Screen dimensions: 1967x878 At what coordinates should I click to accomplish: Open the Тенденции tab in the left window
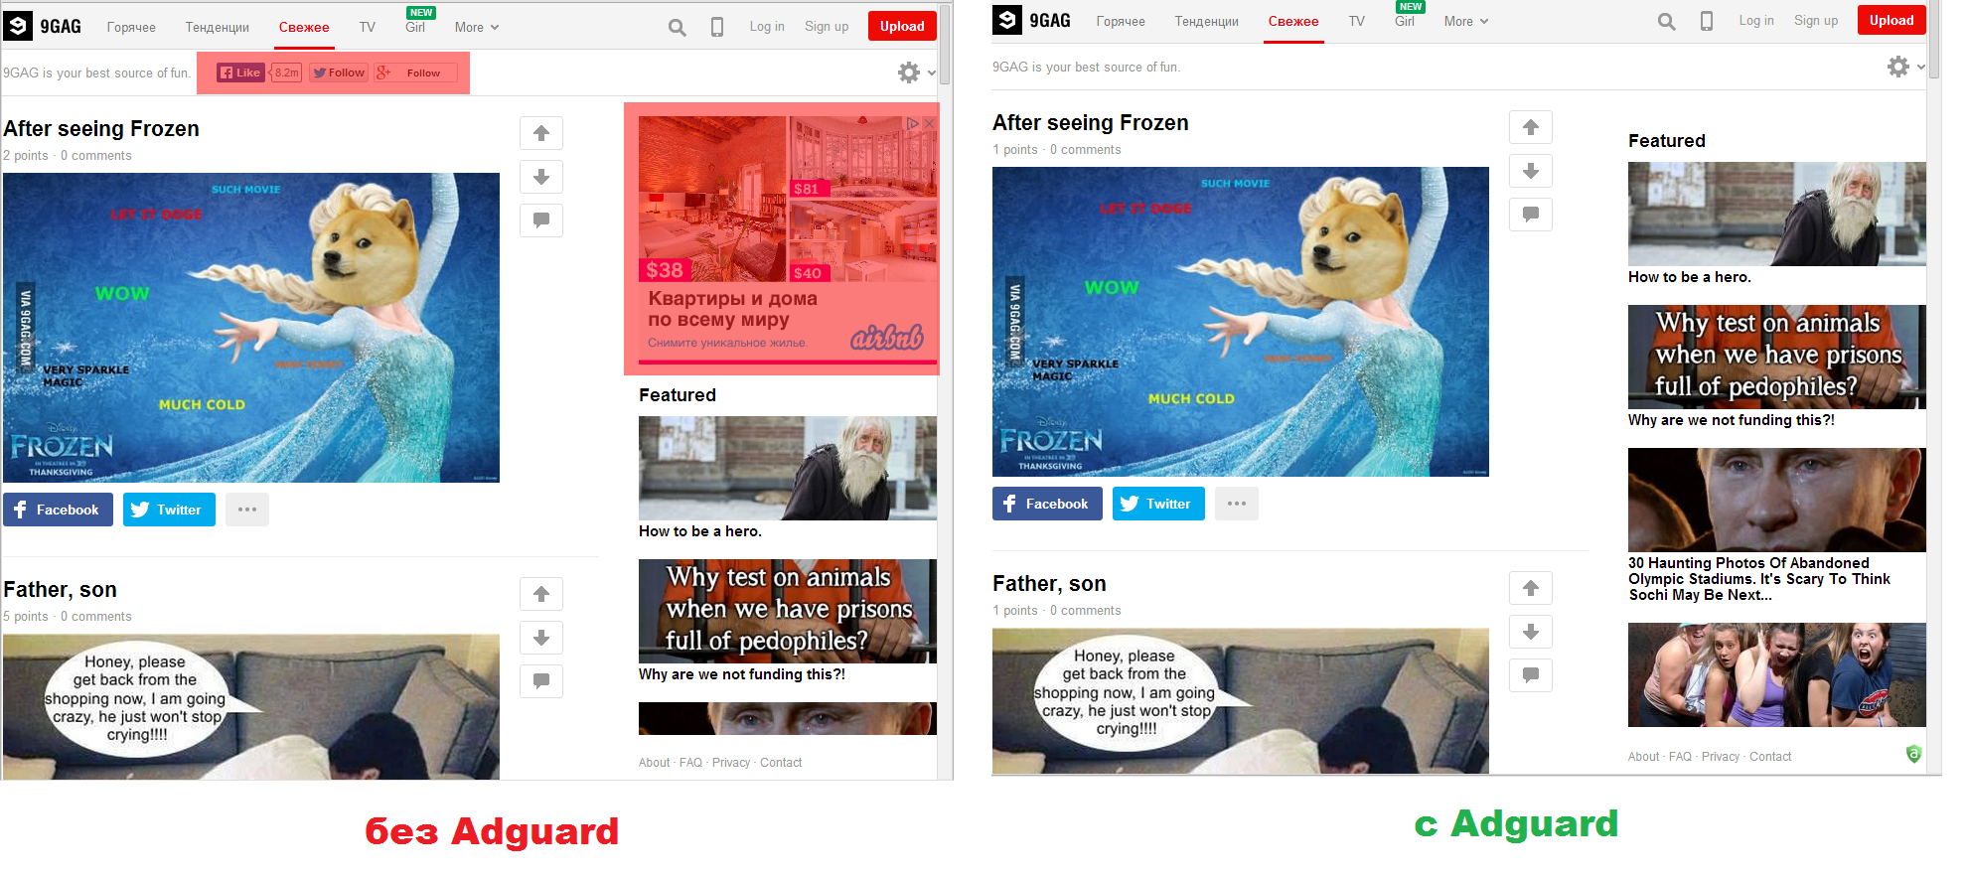click(217, 27)
